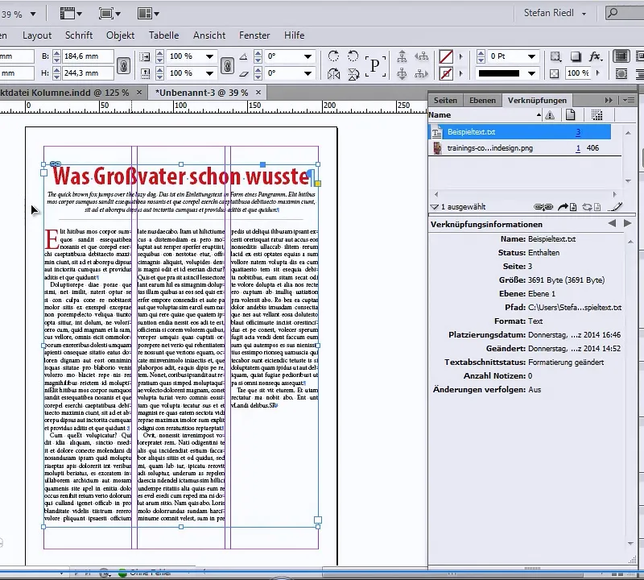Sort links by status warning column

point(550,115)
